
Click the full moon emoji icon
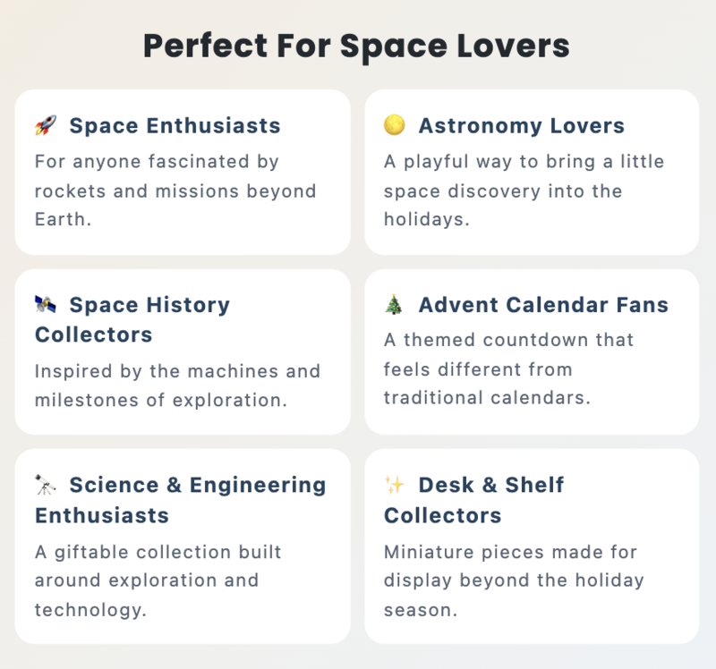pyautogui.click(x=395, y=125)
